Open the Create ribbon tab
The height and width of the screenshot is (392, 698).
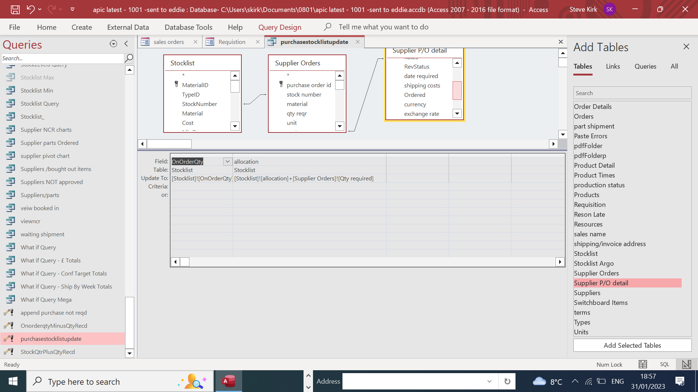pyautogui.click(x=82, y=27)
